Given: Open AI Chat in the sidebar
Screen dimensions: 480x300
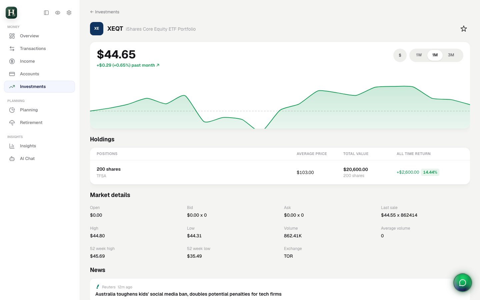Looking at the screenshot, I should pos(39,159).
